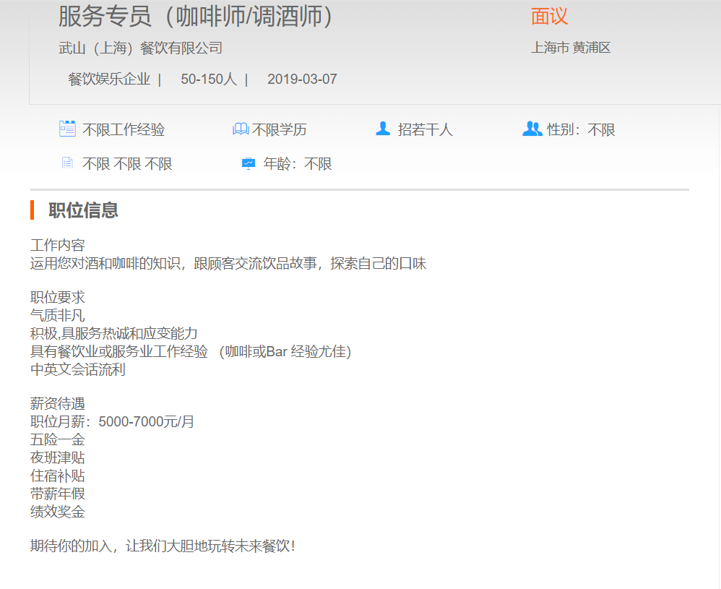Click the 职位月薪：5000-7000元/月 line
The width and height of the screenshot is (721, 589).
tap(112, 421)
